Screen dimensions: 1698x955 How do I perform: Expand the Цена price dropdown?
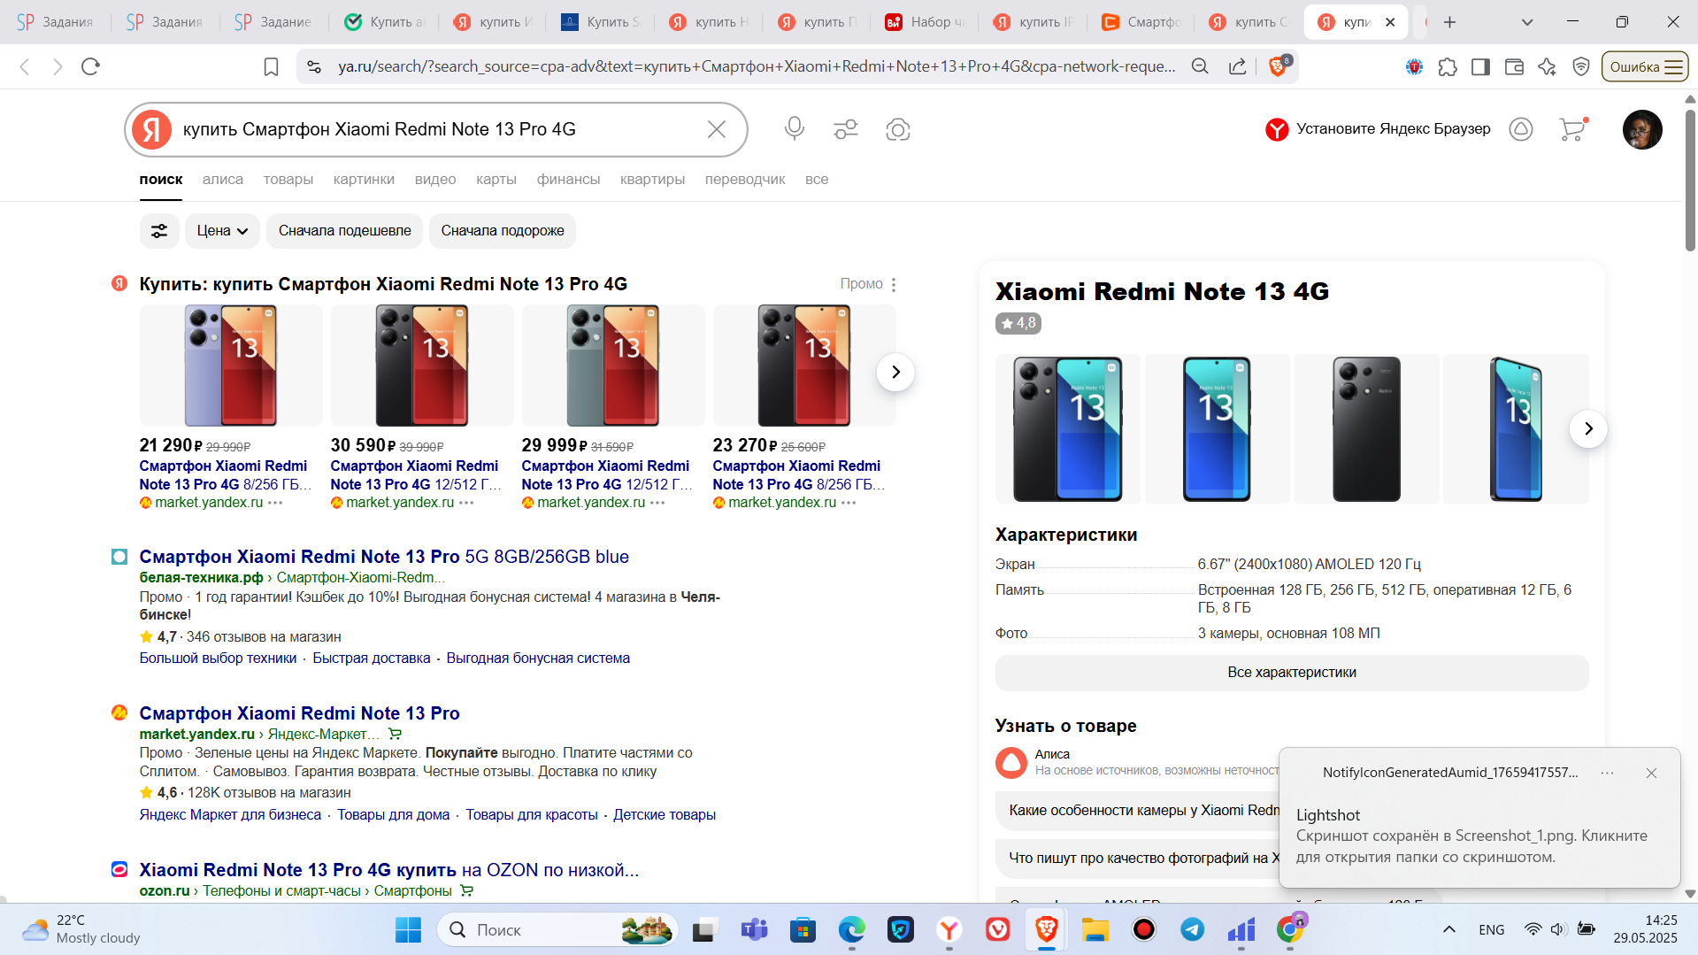[222, 231]
